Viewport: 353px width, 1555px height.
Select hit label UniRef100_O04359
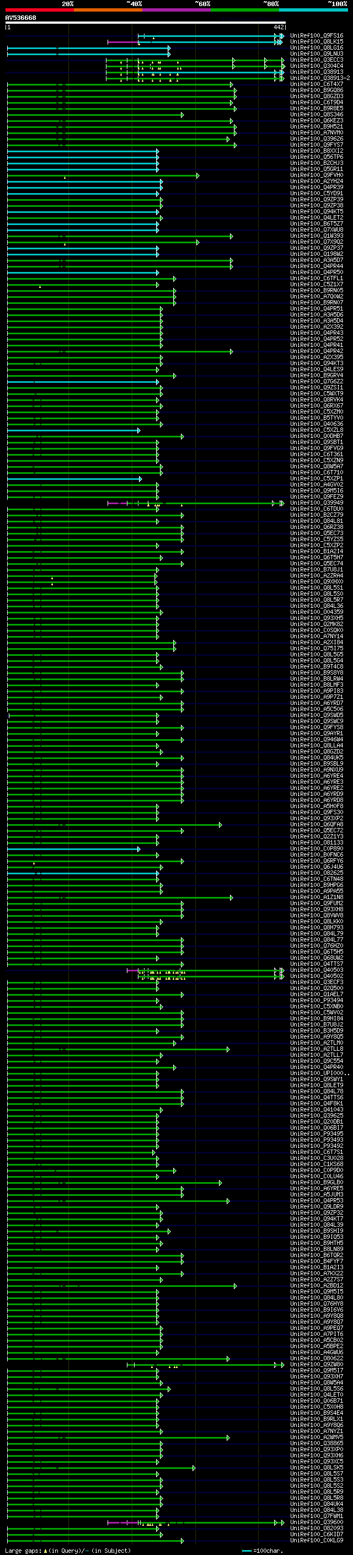317,612
